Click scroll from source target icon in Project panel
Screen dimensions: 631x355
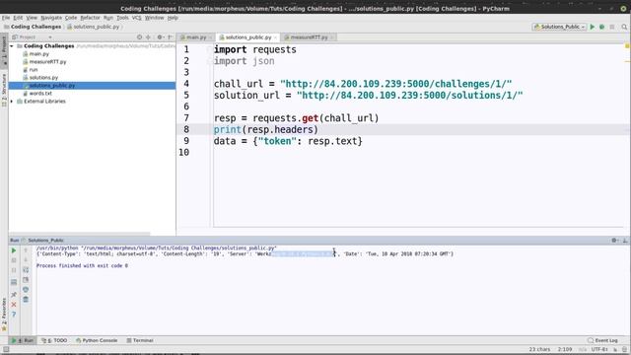tap(139, 37)
